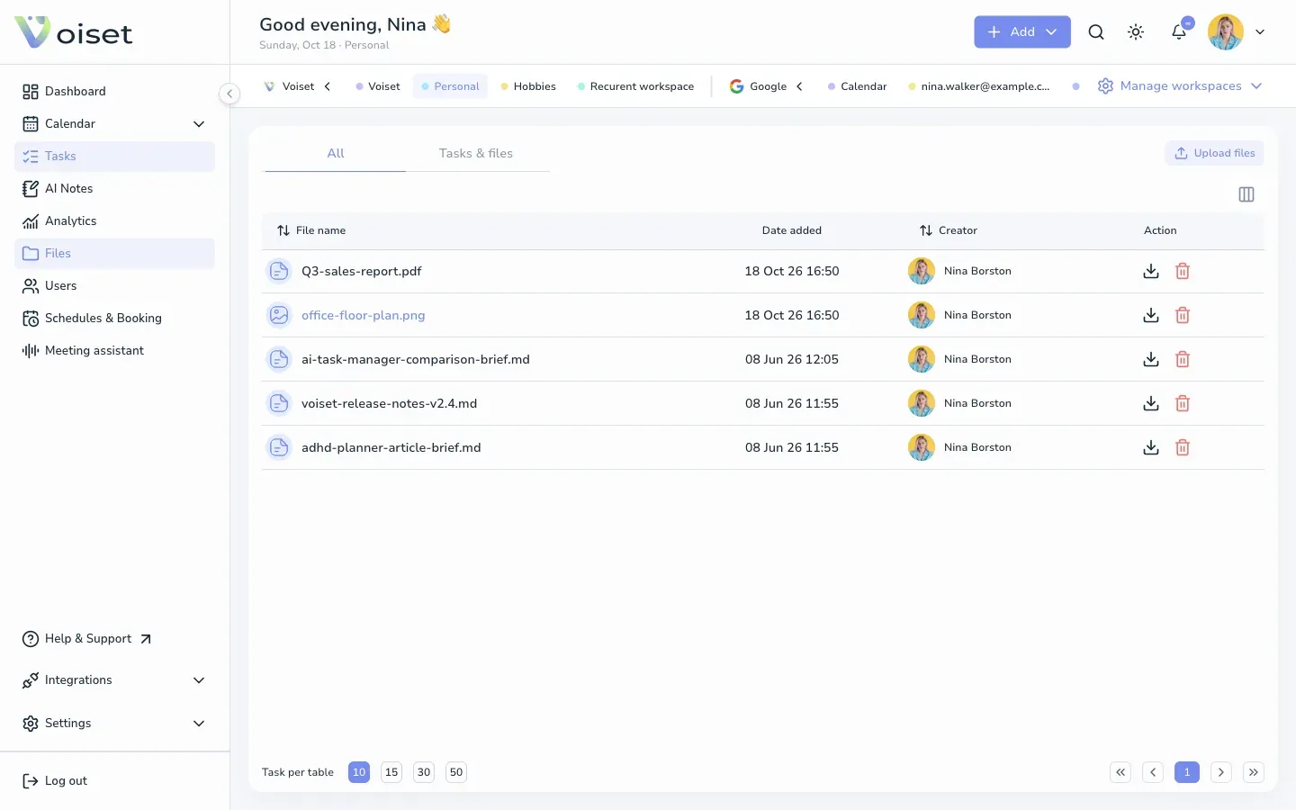The width and height of the screenshot is (1296, 810).
Task: Open the search icon in header
Action: point(1096,32)
